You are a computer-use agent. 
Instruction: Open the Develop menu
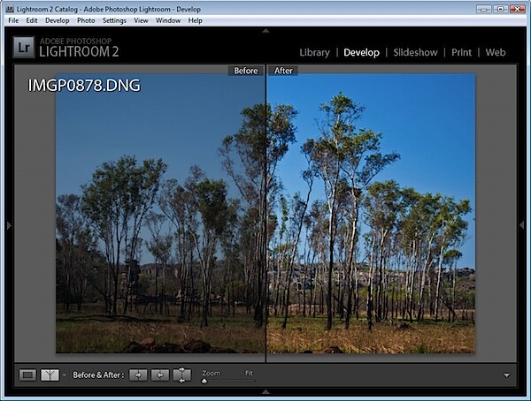tap(58, 20)
